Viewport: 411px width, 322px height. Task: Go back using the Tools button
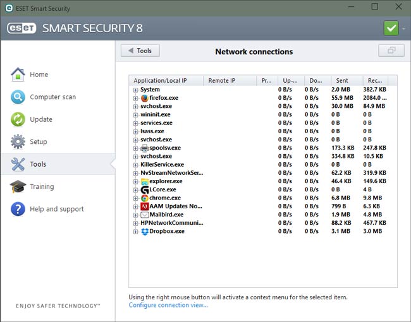(x=140, y=51)
